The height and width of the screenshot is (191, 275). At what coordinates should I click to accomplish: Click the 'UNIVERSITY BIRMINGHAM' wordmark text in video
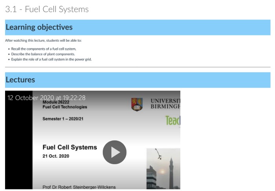pos(165,104)
